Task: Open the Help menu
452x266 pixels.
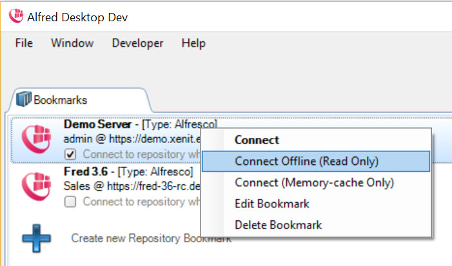Action: [x=193, y=43]
